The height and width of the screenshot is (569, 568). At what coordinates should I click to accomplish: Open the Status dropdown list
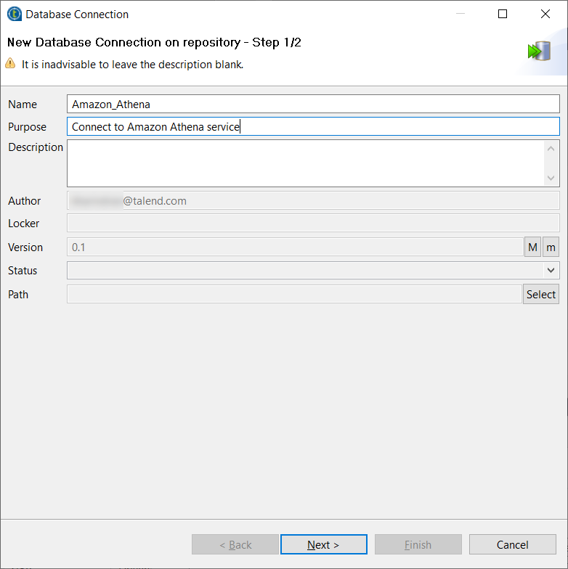[313, 271]
